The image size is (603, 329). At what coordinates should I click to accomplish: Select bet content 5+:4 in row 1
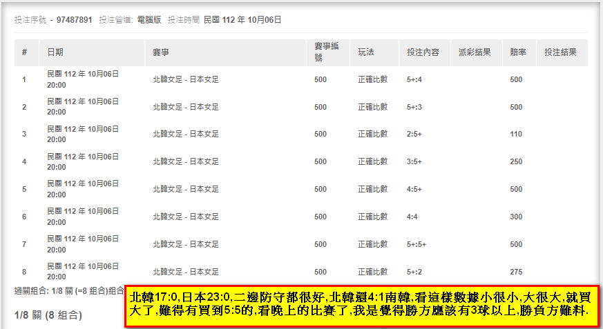pos(414,80)
